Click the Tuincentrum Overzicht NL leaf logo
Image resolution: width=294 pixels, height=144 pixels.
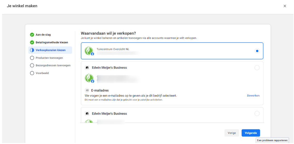(x=89, y=51)
